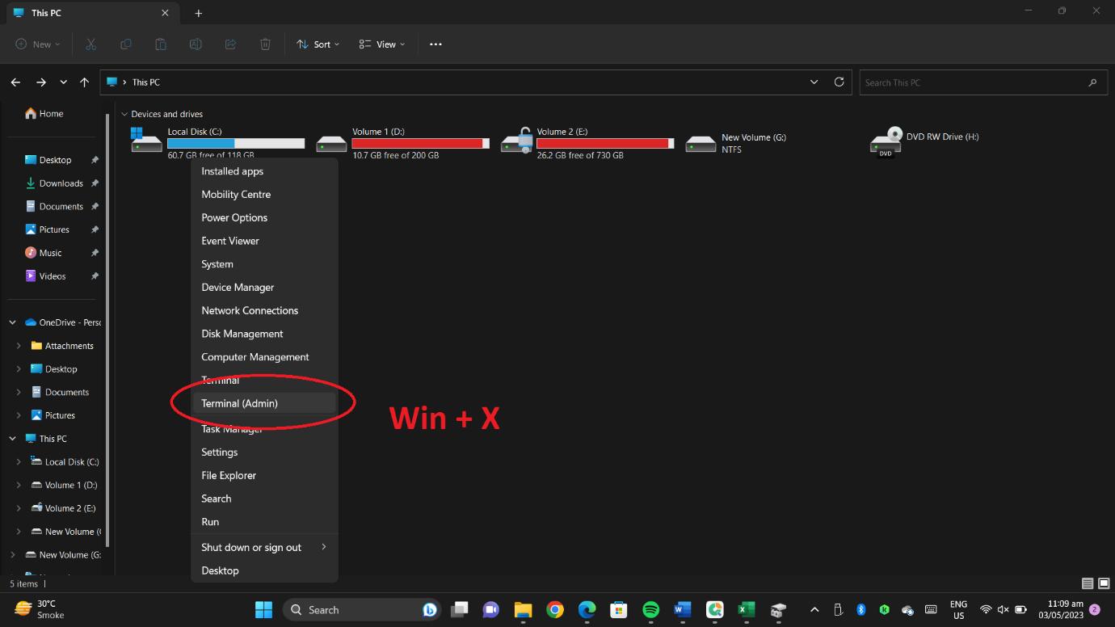
Task: Go back using the back arrow button
Action: click(15, 82)
